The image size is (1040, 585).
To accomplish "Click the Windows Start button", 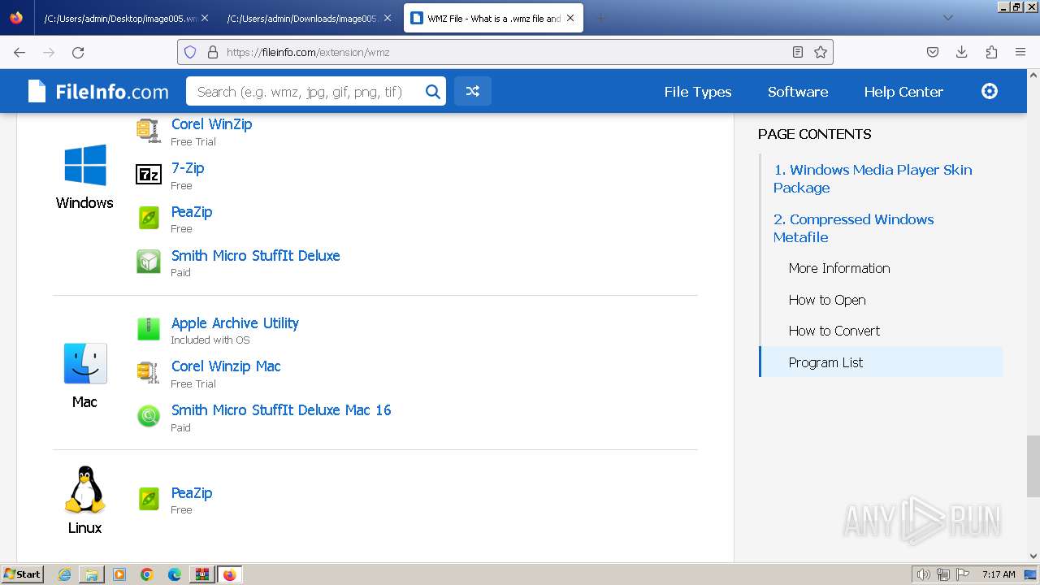I will pyautogui.click(x=22, y=574).
